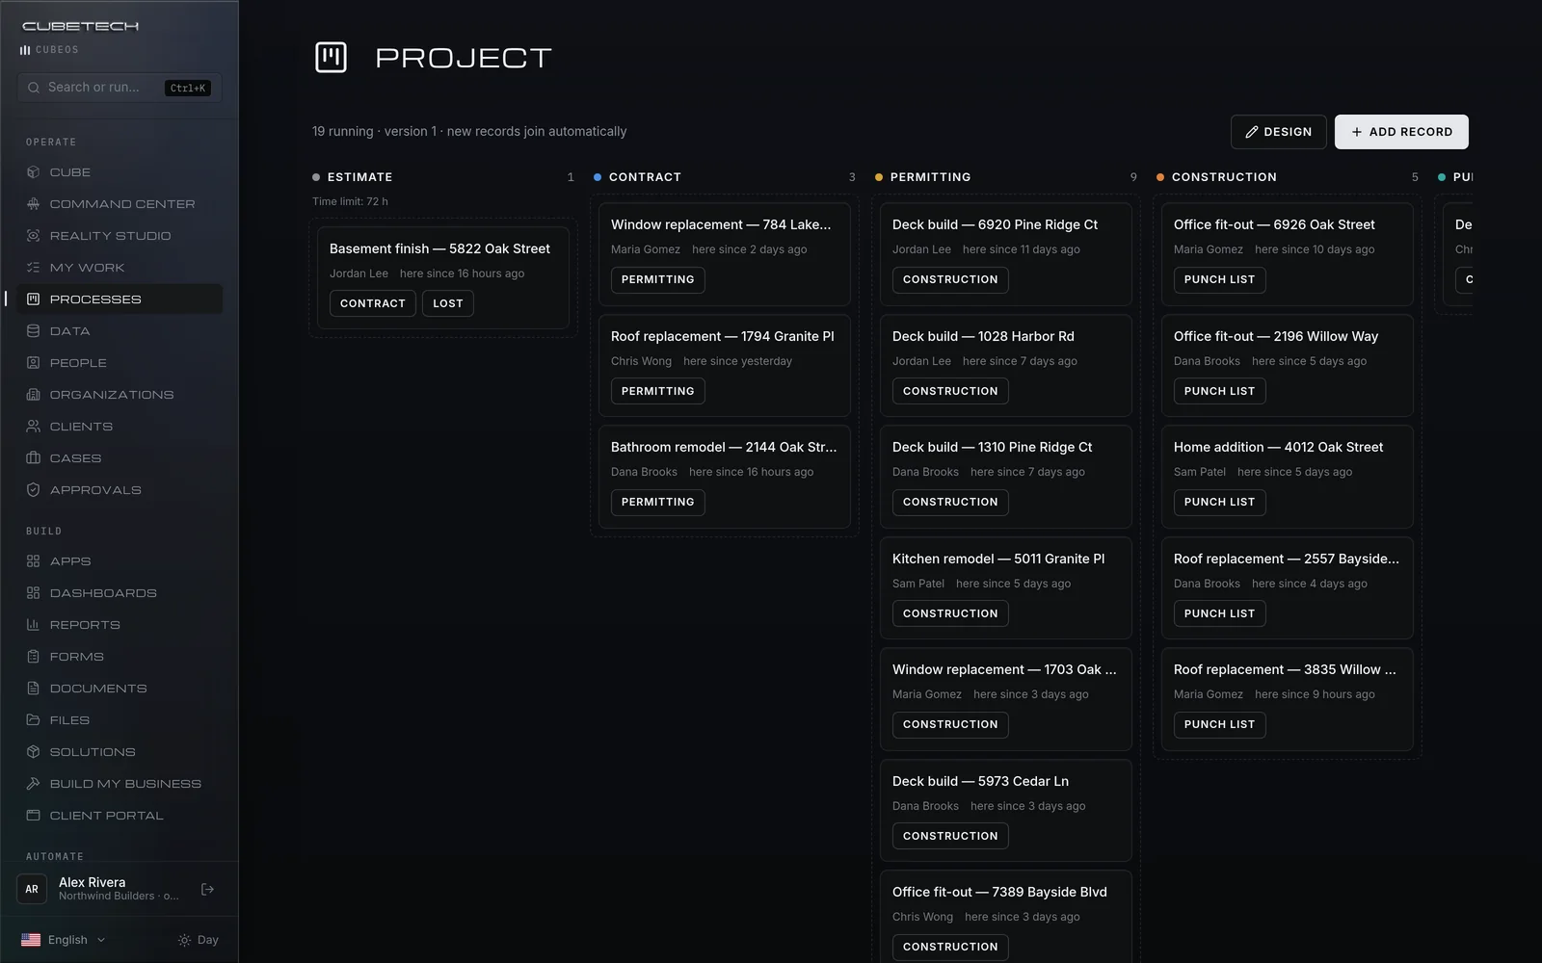Click the Project board icon in header
The image size is (1542, 963).
pyautogui.click(x=331, y=58)
